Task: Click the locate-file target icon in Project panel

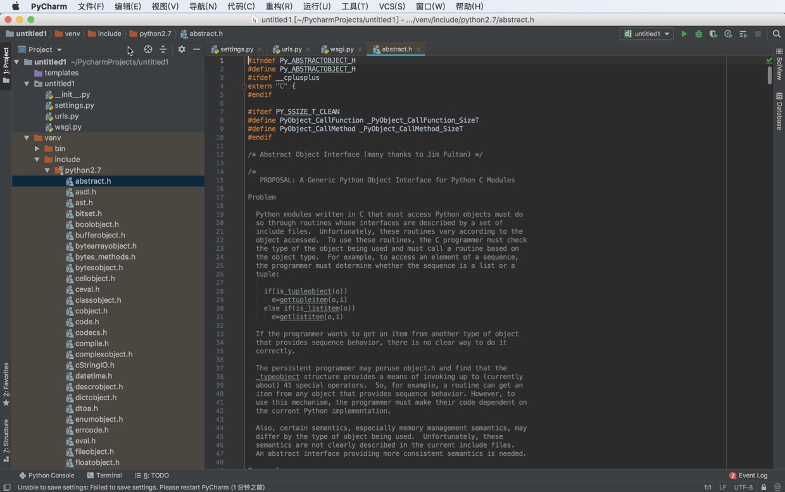Action: click(148, 49)
